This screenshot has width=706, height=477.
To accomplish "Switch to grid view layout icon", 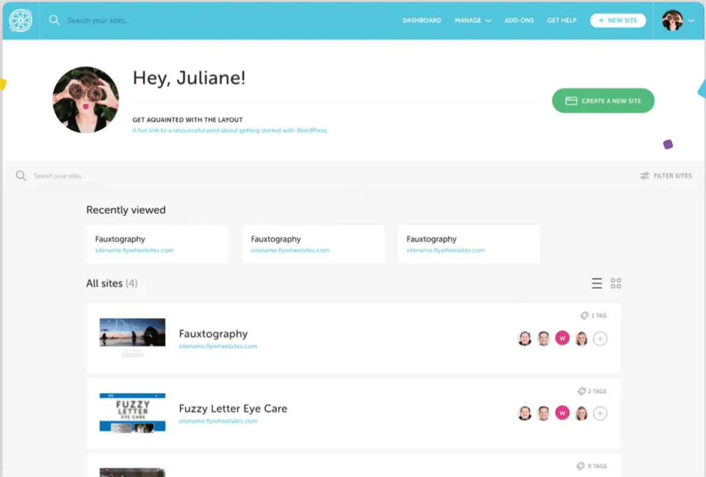I will (616, 283).
